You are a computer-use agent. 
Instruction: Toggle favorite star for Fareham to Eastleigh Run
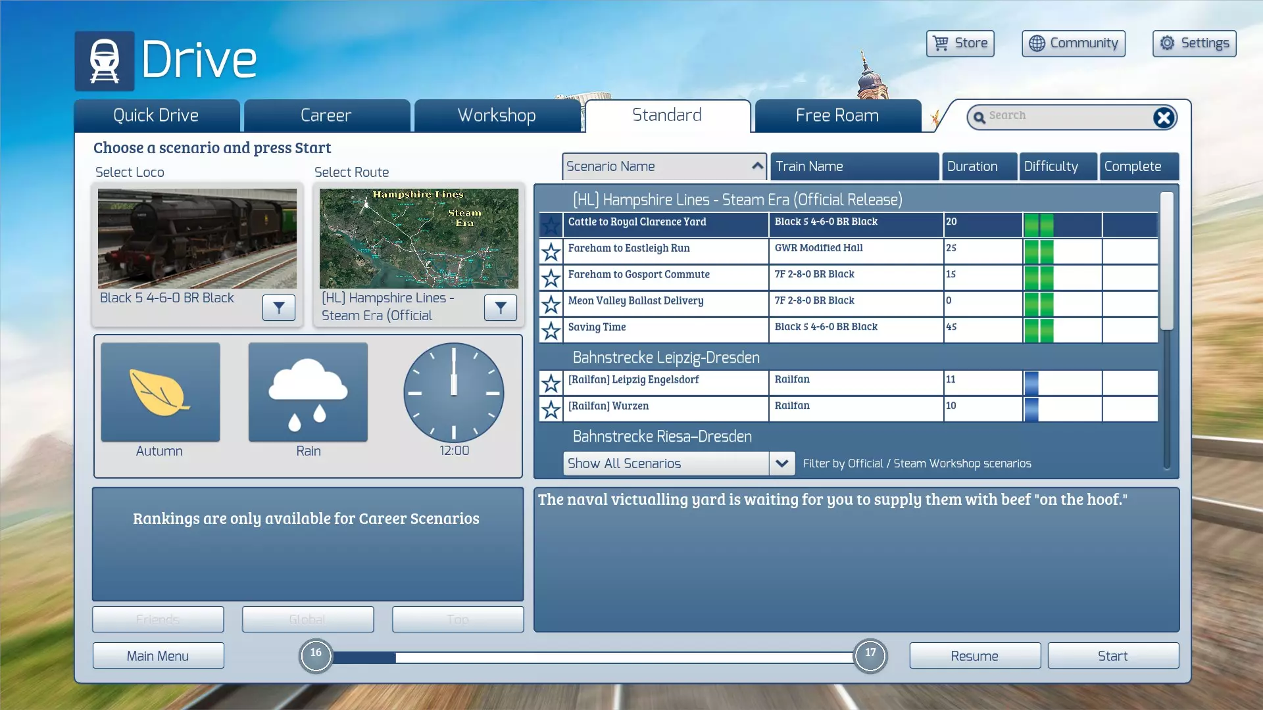pos(551,251)
